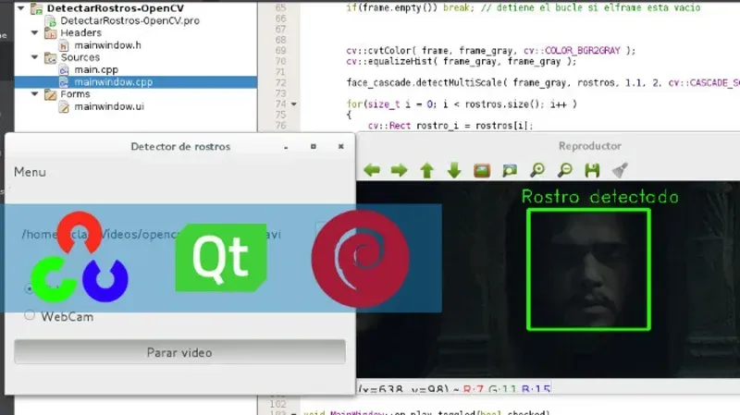Screen dimensions: 740x415
Task: Collapse the DetectarRostros-OpenCV project node
Action: pos(20,8)
